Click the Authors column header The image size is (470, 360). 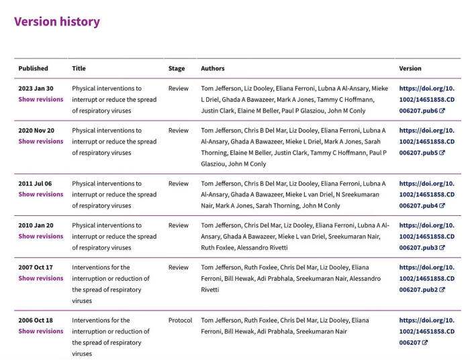213,68
